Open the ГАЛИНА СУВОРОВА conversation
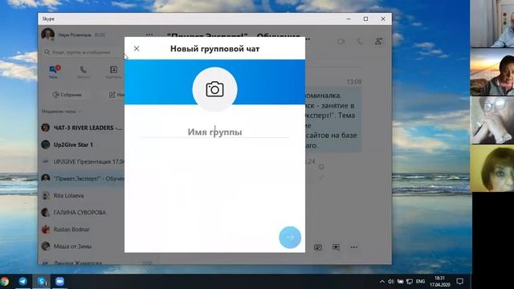 [83, 212]
